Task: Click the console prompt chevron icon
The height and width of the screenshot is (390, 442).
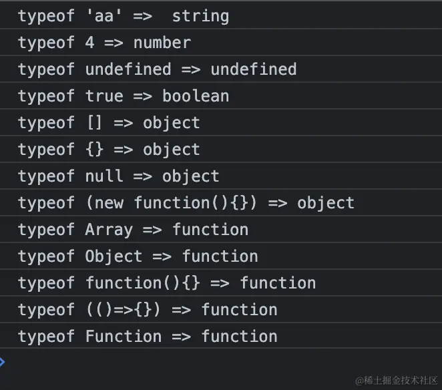Action: coord(2,362)
